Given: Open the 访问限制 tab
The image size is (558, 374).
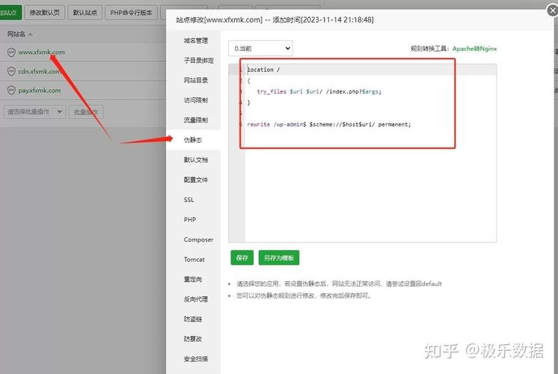Looking at the screenshot, I should 195,100.
